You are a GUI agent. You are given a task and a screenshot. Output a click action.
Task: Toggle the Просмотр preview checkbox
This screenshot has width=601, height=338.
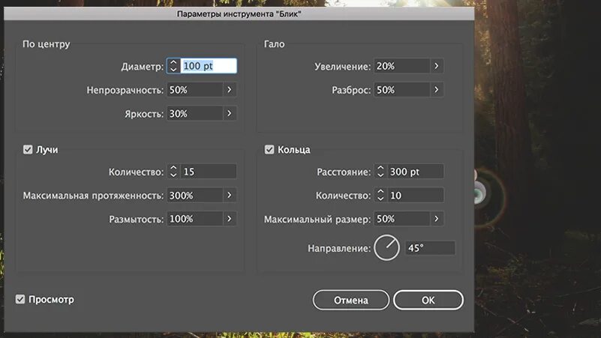coord(20,299)
